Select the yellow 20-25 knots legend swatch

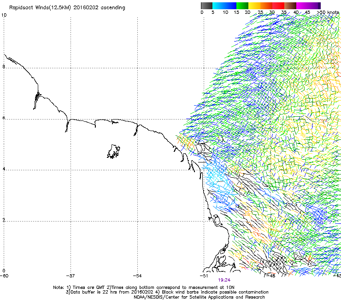click(x=254, y=6)
